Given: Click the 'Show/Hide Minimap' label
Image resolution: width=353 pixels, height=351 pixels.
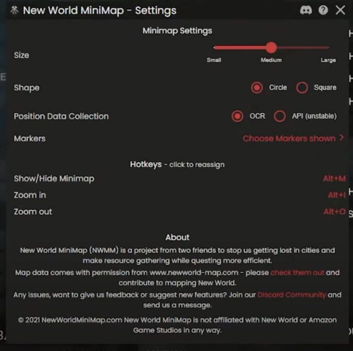Looking at the screenshot, I should tap(54, 178).
